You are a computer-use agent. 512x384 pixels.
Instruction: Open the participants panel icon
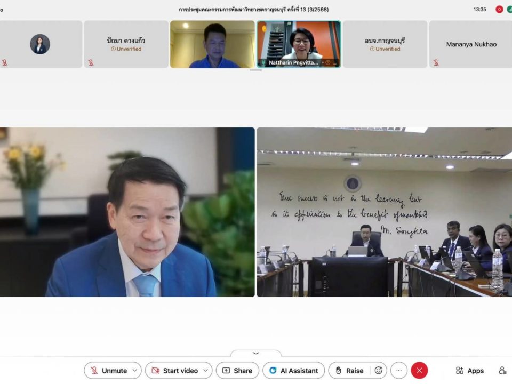[x=502, y=370]
